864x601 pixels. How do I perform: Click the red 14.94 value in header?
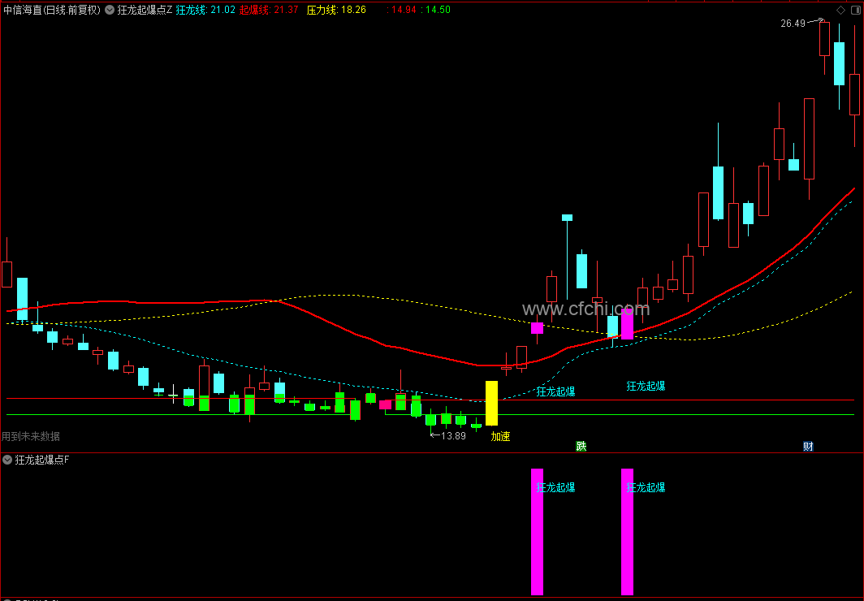coord(402,10)
